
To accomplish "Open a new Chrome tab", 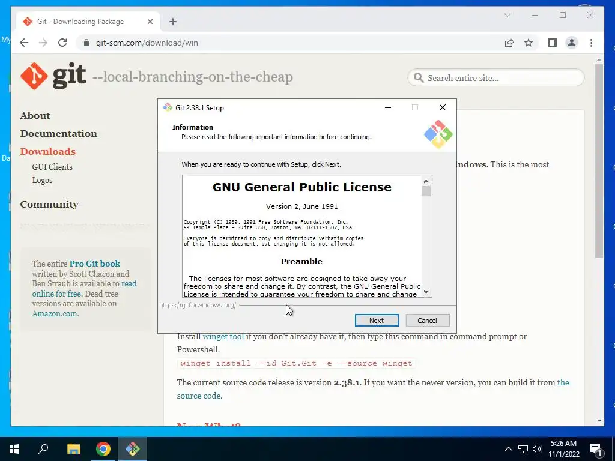I will (x=173, y=22).
